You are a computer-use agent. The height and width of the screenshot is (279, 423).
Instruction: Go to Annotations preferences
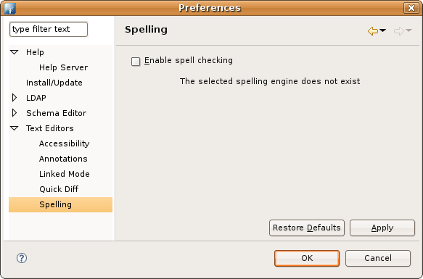click(x=63, y=159)
